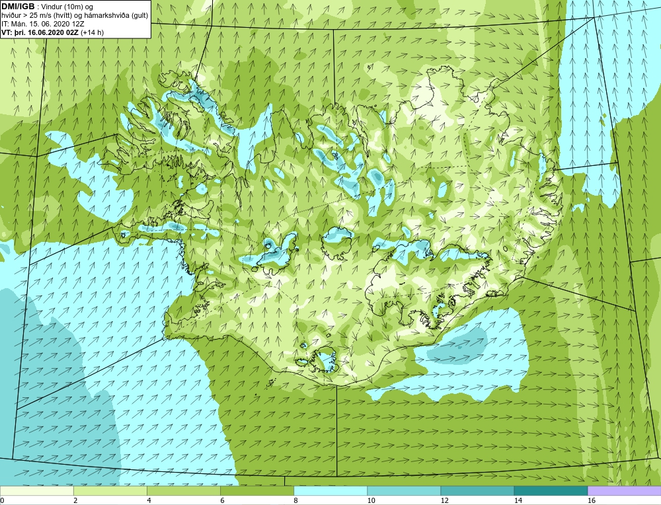Click the purple legend swatch above 16 m/s
This screenshot has height=505, width=661.
pyautogui.click(x=625, y=490)
